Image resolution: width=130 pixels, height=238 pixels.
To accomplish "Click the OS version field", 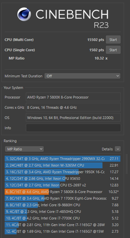I will click(x=73, y=118).
